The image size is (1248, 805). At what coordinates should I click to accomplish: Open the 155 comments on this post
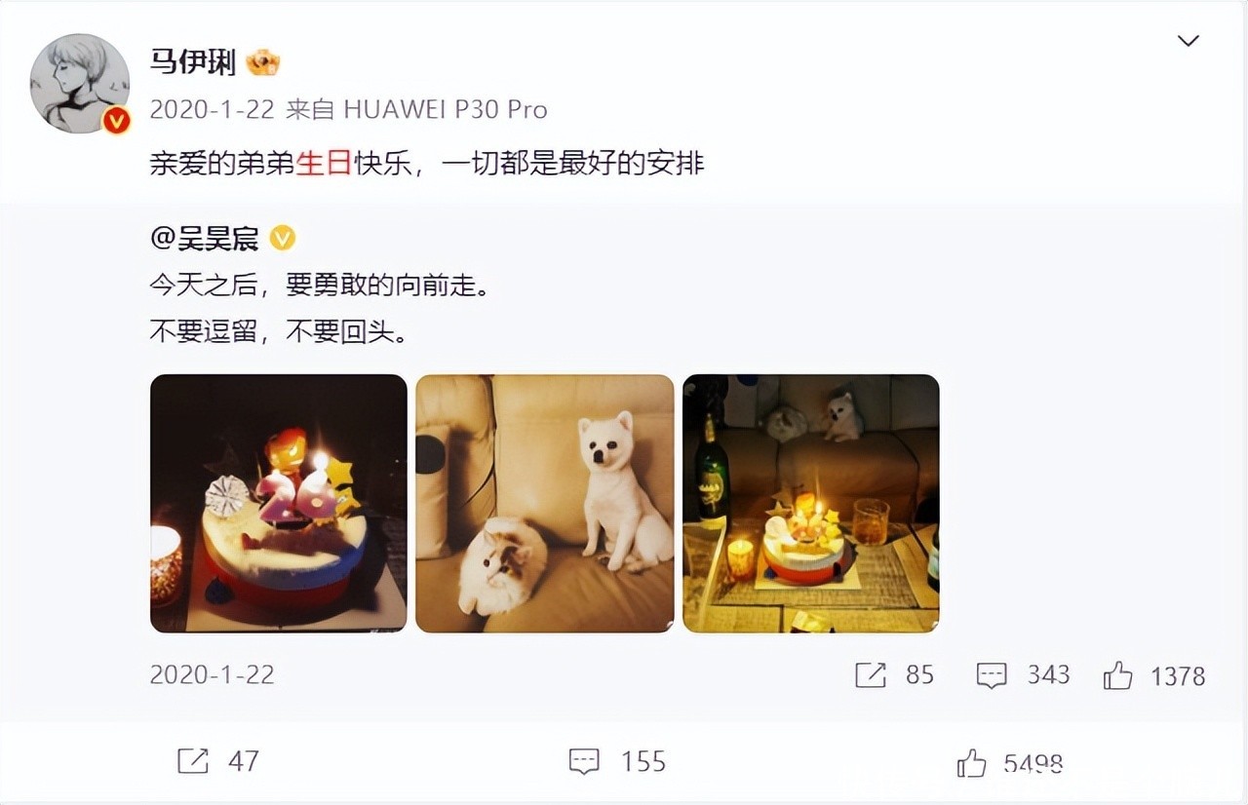click(617, 761)
